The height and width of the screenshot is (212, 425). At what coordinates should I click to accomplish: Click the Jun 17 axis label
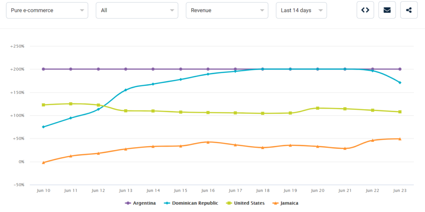tap(235, 191)
